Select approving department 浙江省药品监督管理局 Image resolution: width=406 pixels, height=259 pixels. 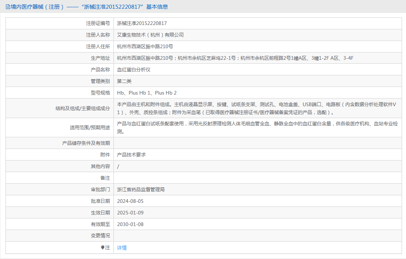(x=141, y=190)
